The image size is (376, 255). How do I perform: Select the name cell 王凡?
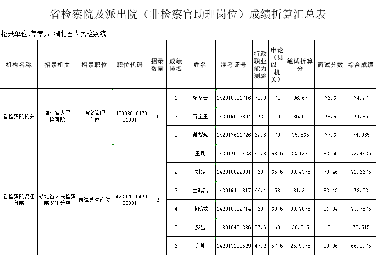[x=200, y=153]
